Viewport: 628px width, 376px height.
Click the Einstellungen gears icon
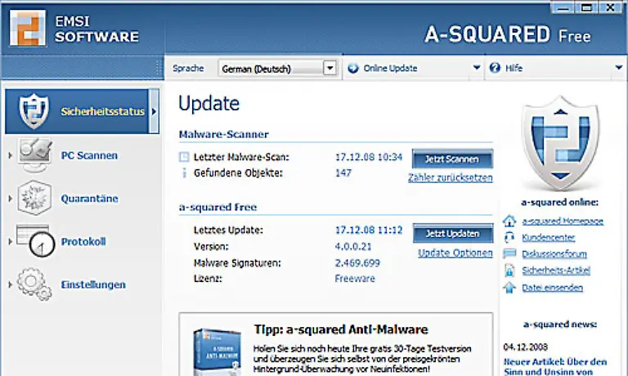[x=34, y=284]
